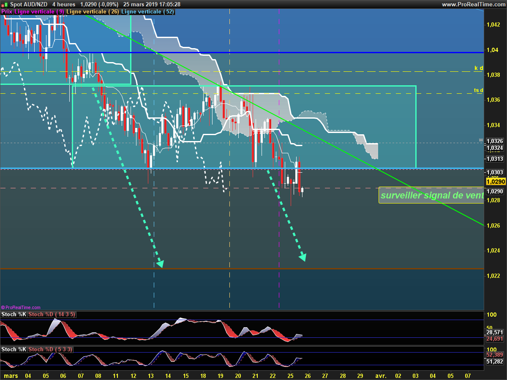
Task: Click the 1,036 price axis label
Action: point(494,100)
